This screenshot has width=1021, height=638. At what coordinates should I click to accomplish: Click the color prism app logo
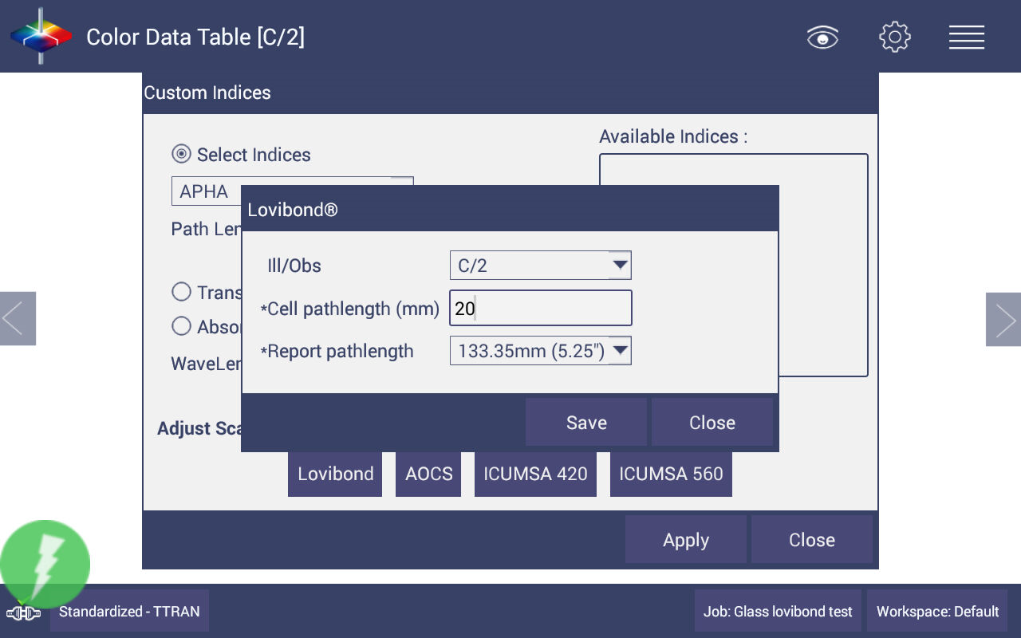tap(41, 36)
